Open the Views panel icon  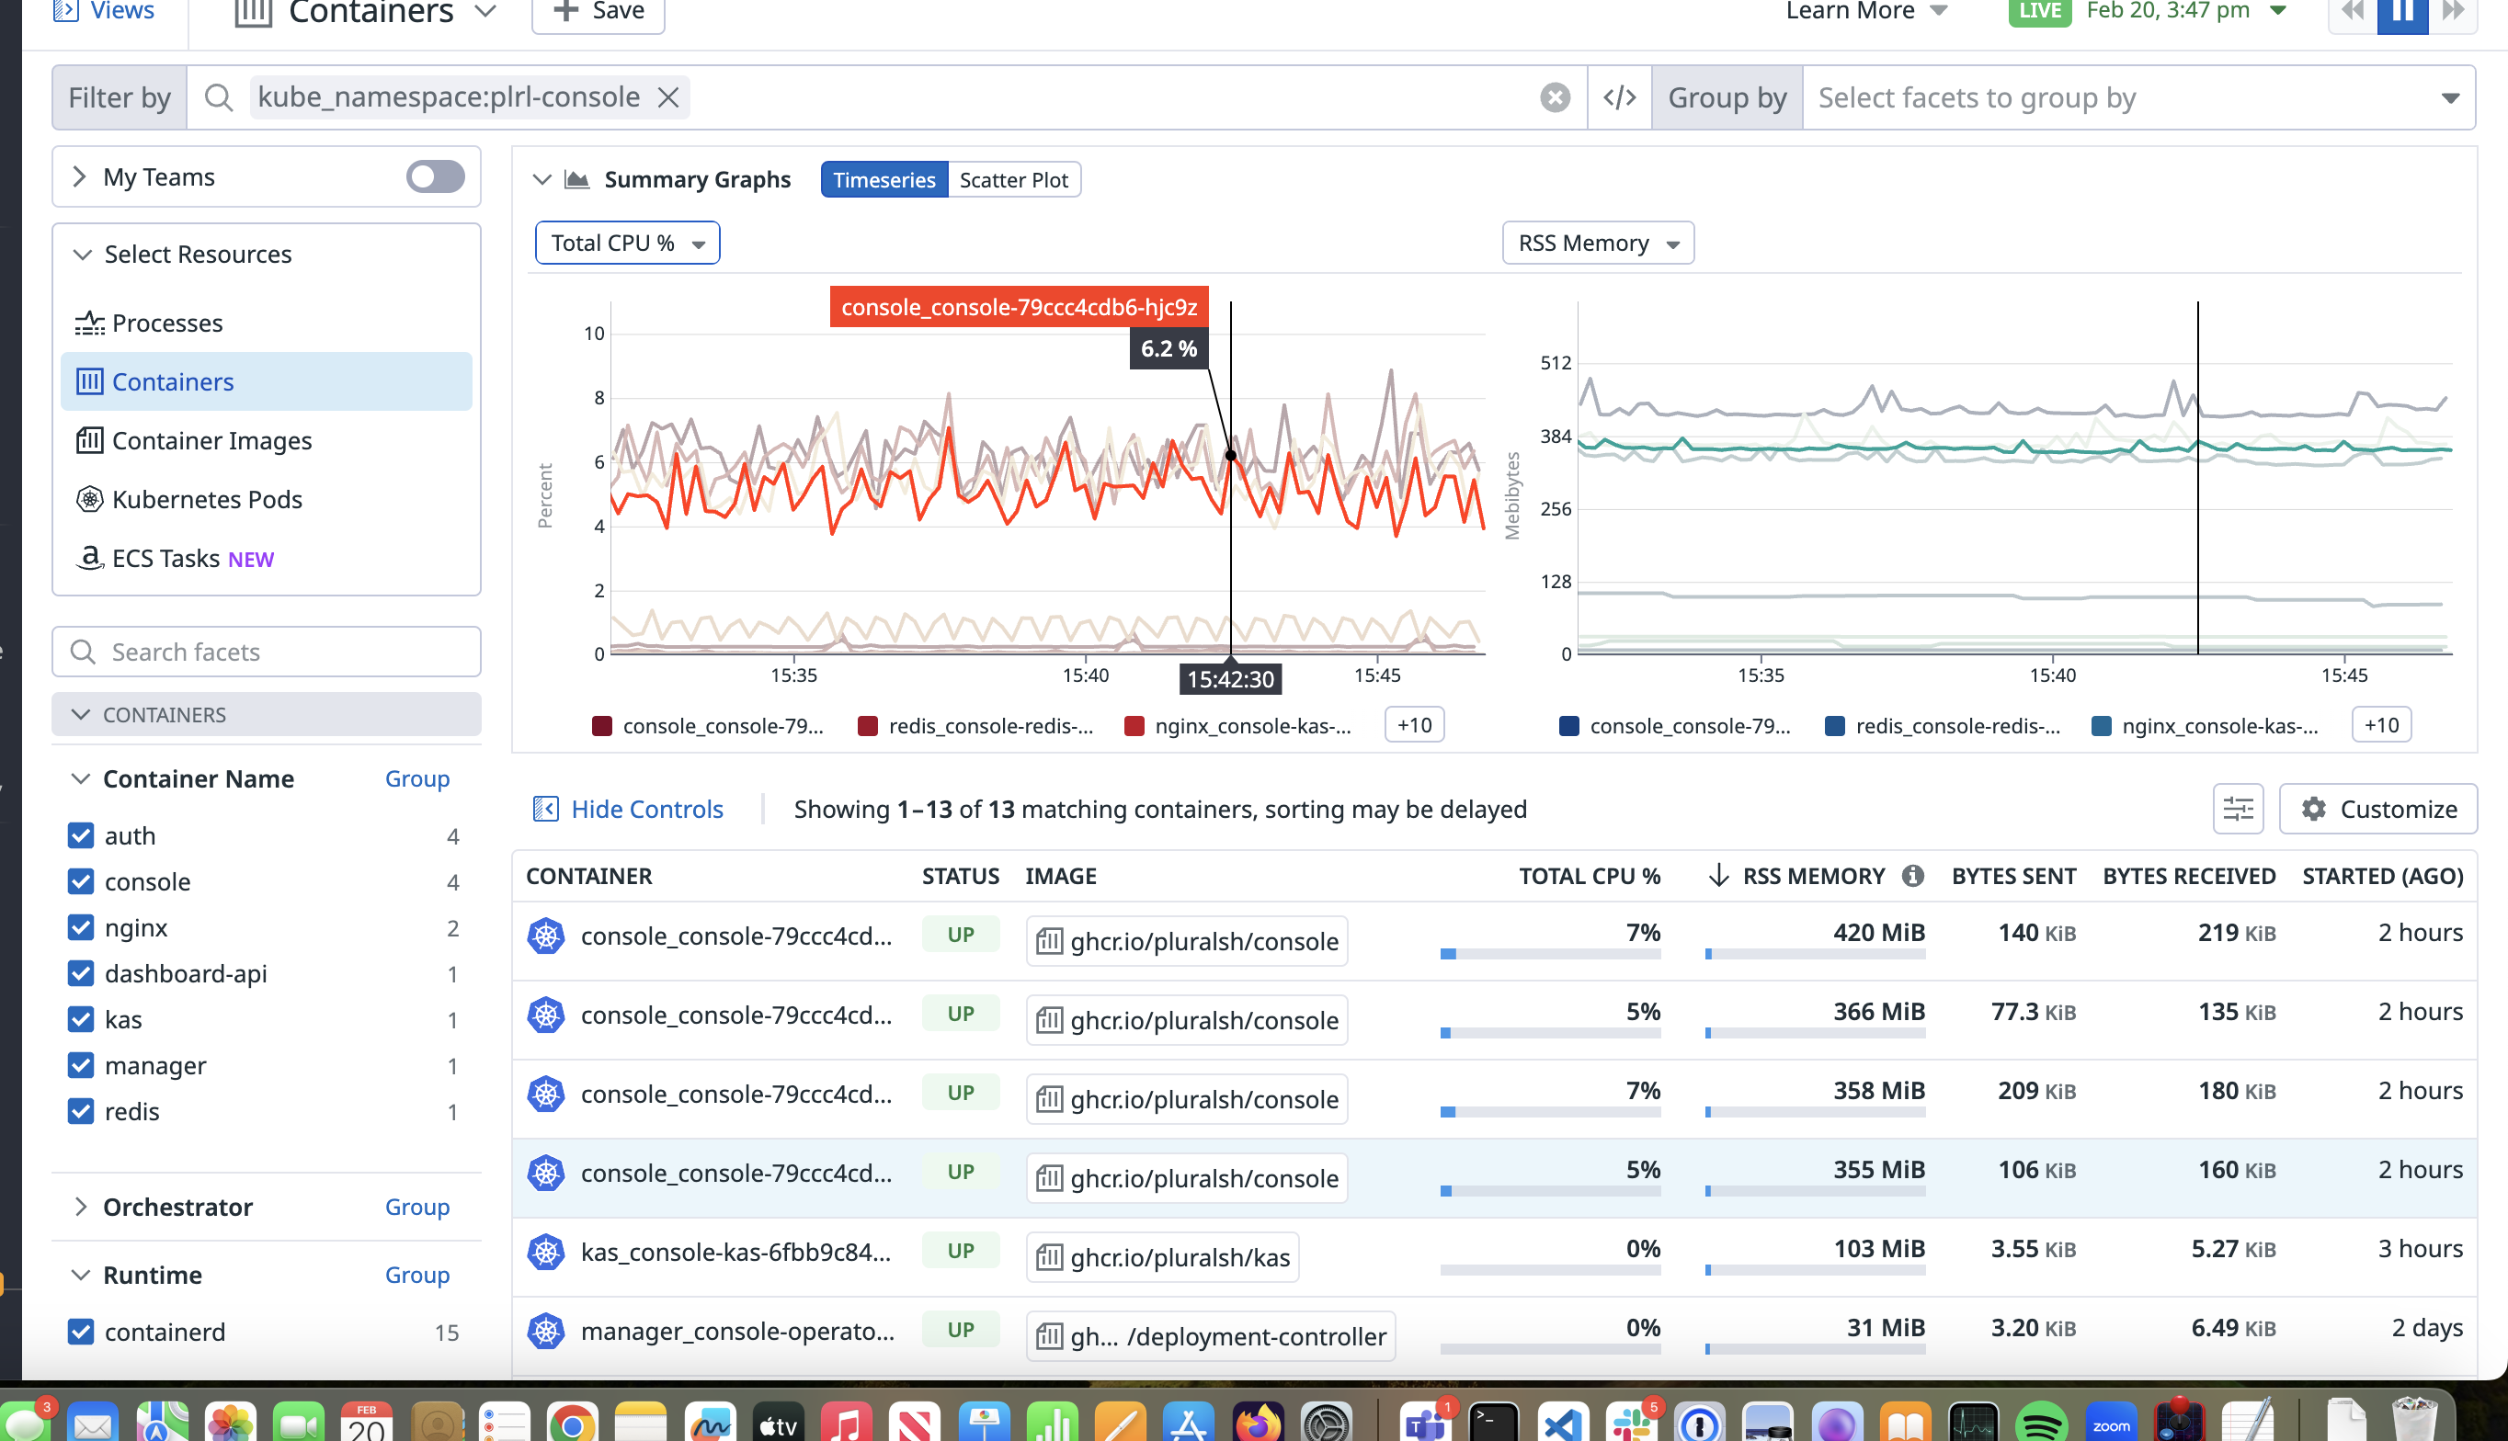coord(65,11)
